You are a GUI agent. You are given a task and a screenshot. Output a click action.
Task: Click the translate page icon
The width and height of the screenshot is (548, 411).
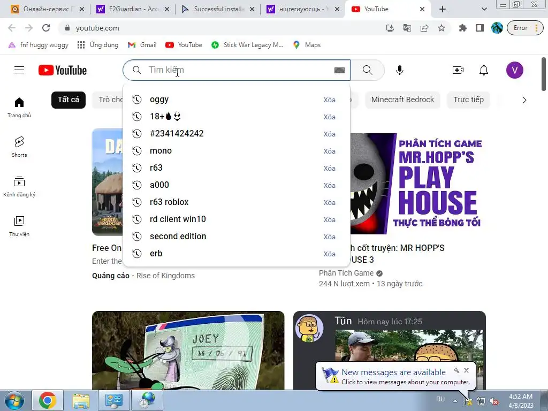pyautogui.click(x=407, y=28)
